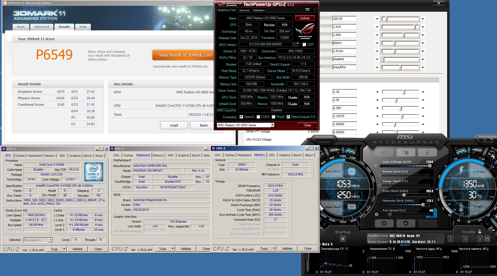Viewport: 497px width, 276px height.
Task: Open the Validation tab in GPU-Z
Action: click(259, 10)
